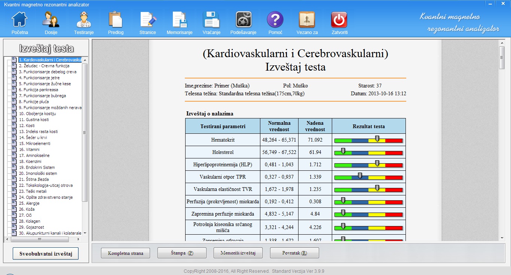Click the Štampa print button
Screen dimensions: 511x275
[182, 253]
